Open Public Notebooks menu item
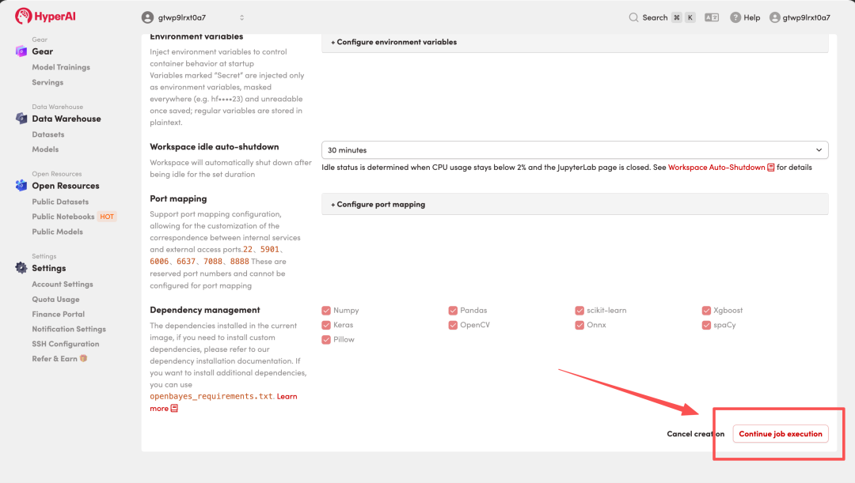855x483 pixels. click(x=63, y=216)
